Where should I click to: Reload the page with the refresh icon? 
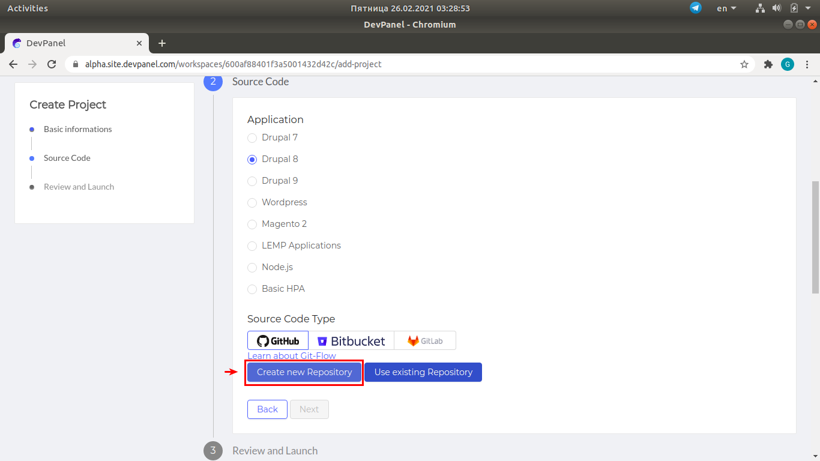point(52,64)
